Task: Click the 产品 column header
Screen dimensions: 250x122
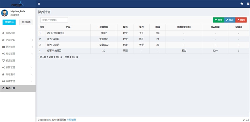Action: click(68, 27)
